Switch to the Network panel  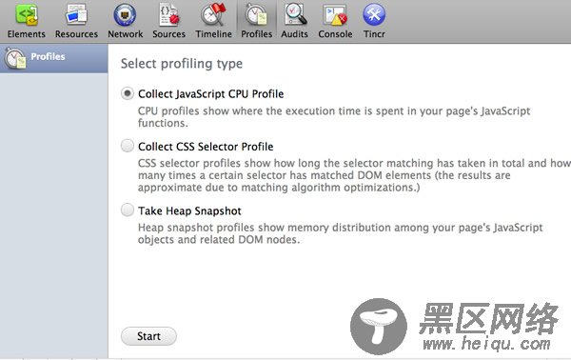pyautogui.click(x=126, y=20)
